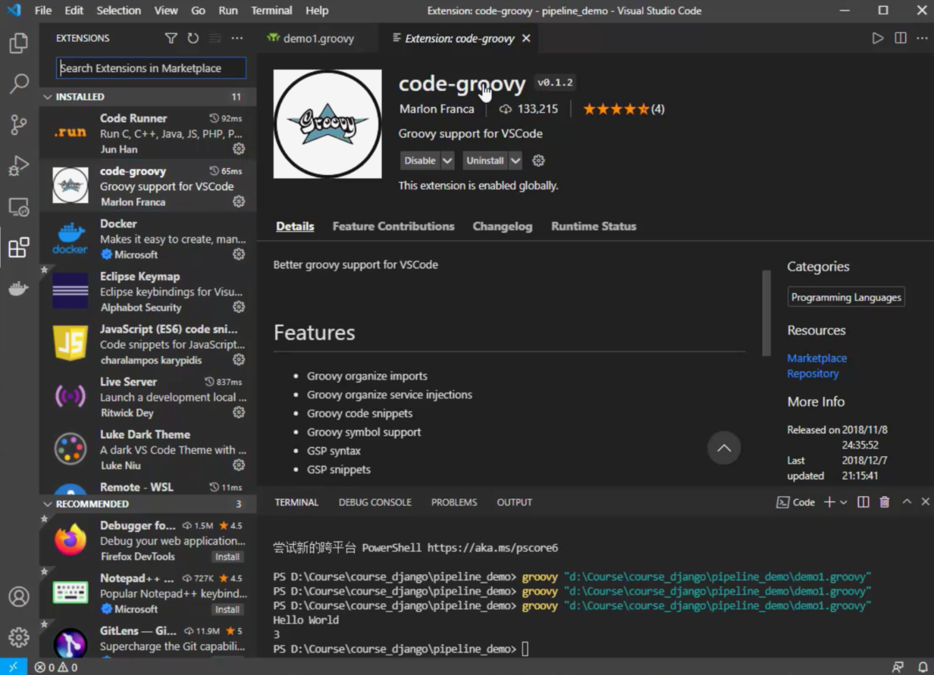
Task: Open the Remote Explorer view
Action: [x=19, y=206]
